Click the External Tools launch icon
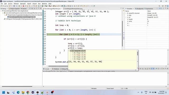169x95 pixels. click(50, 6)
